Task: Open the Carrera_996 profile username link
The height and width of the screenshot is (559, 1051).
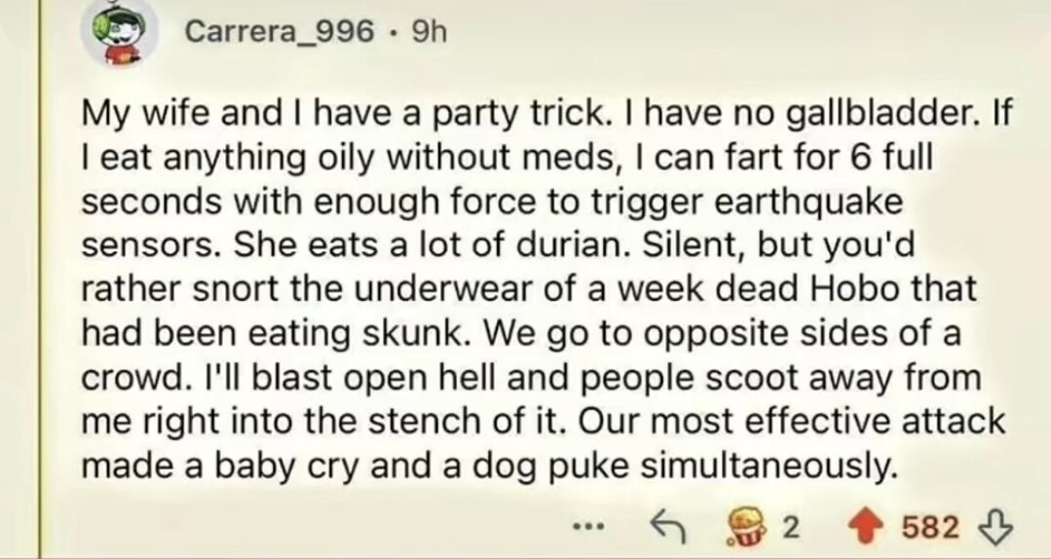Action: point(279,32)
